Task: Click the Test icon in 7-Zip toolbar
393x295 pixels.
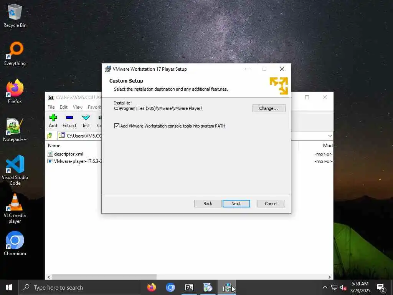Action: pos(86,121)
